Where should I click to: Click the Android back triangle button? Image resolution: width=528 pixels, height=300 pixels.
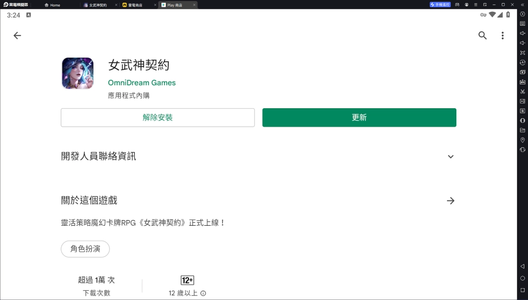pos(522,266)
